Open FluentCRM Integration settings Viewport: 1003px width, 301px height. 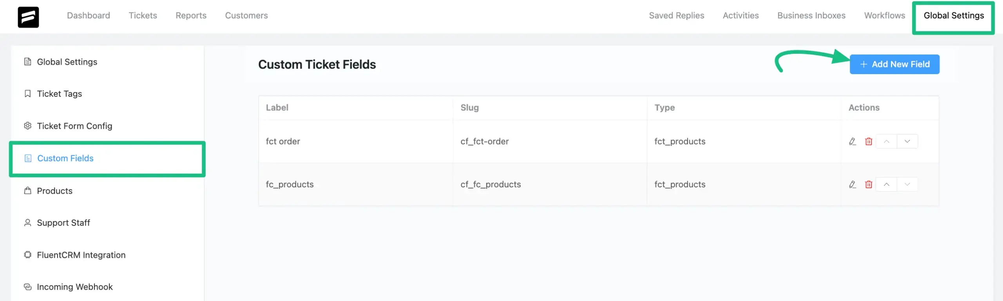[81, 255]
